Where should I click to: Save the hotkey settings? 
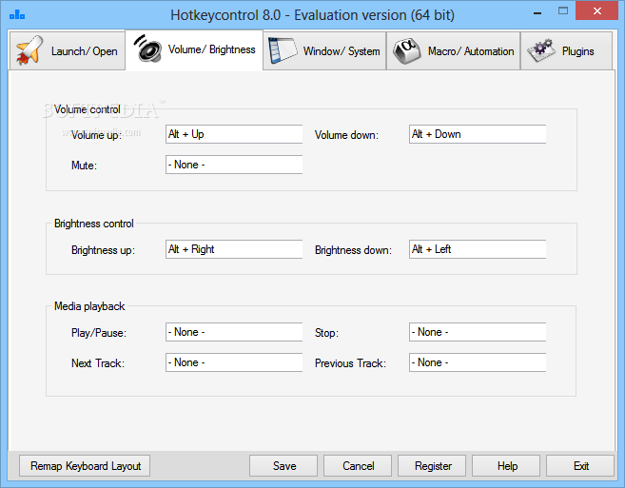tap(283, 466)
